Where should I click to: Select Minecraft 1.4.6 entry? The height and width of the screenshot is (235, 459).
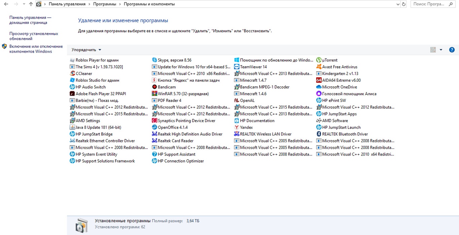pyautogui.click(x=250, y=94)
